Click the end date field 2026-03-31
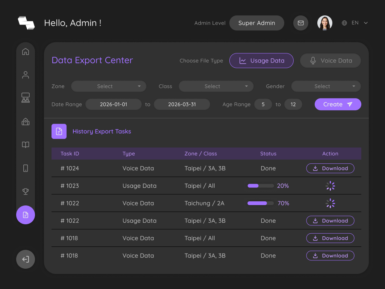Image resolution: width=385 pixels, height=289 pixels. [x=182, y=104]
